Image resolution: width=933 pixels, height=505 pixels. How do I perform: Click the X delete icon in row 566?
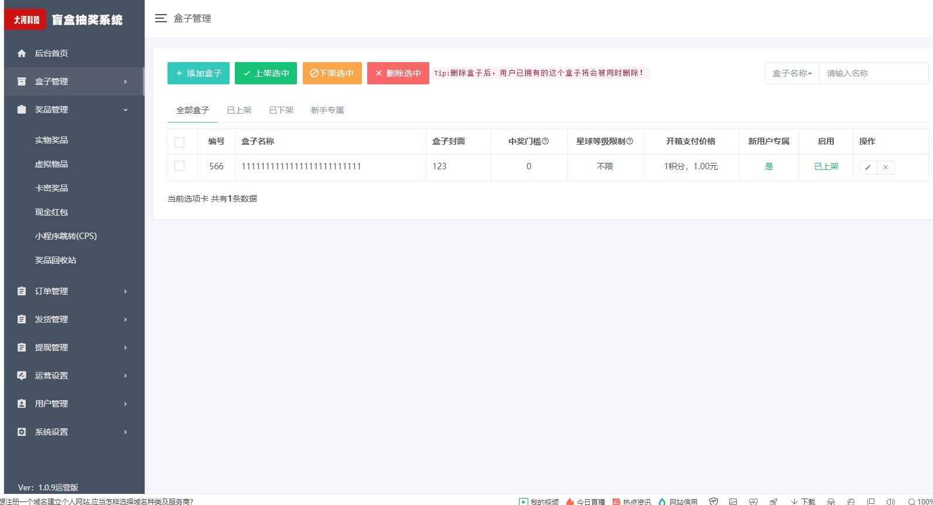point(886,168)
